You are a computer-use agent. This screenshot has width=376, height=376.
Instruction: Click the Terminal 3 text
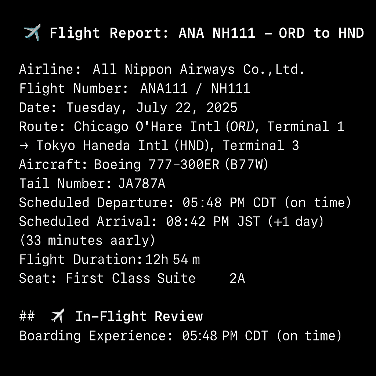coord(261,146)
